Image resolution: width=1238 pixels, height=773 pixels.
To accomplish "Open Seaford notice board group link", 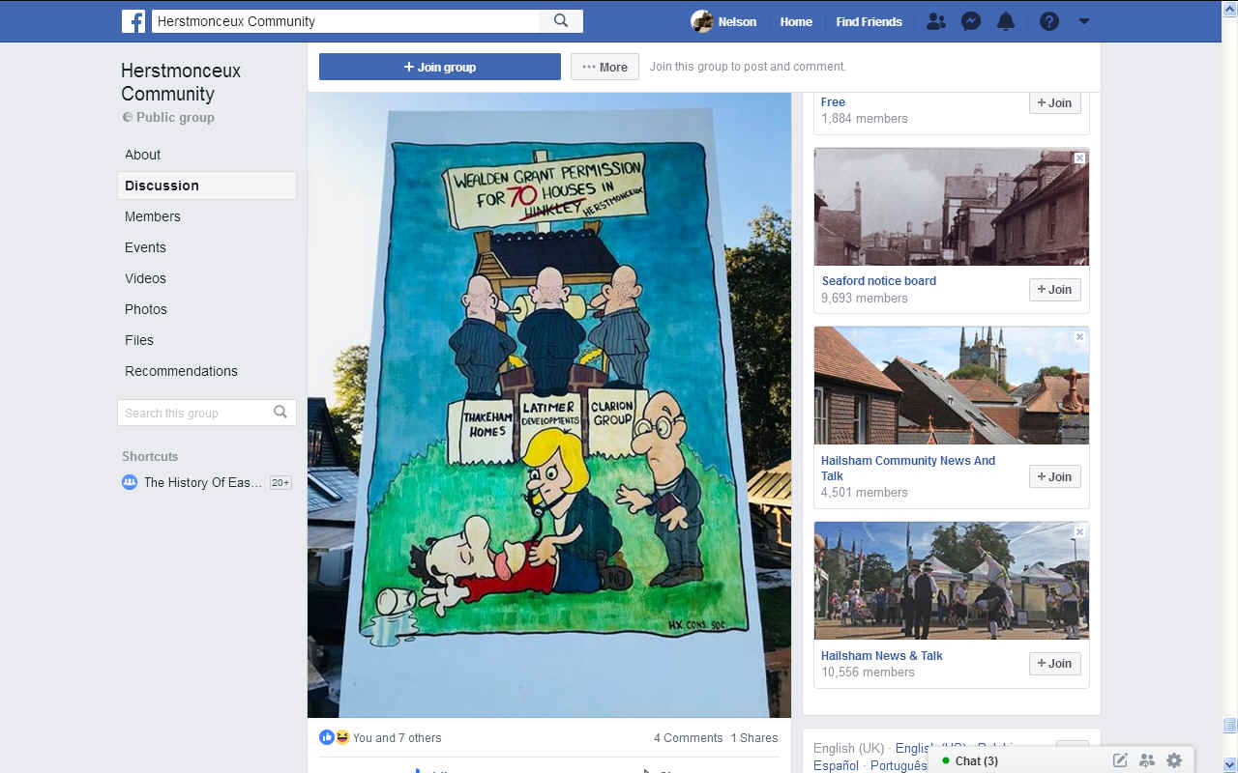I will point(879,281).
